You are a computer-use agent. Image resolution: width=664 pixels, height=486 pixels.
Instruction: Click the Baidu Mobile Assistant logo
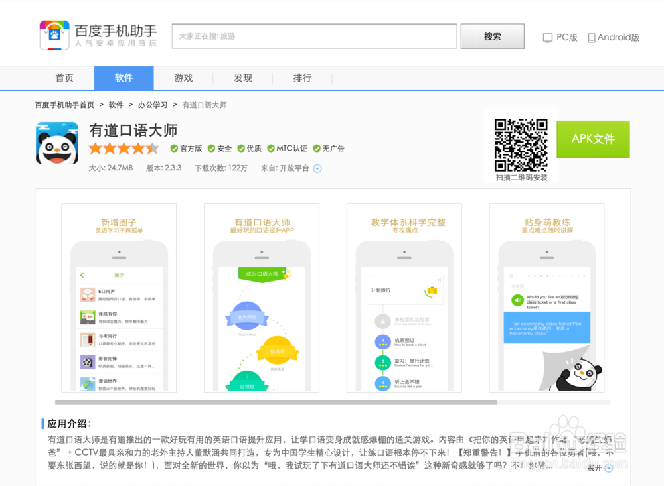(98, 36)
